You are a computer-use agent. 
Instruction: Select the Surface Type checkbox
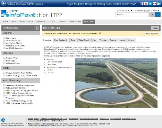[x=4, y=58]
